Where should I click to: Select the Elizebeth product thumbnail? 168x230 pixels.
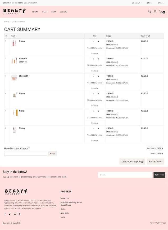click(14, 78)
